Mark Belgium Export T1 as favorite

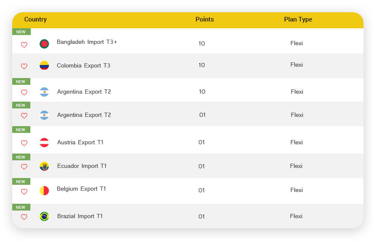coord(24,192)
